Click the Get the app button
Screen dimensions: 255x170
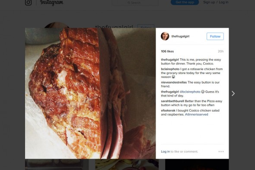point(185,2)
